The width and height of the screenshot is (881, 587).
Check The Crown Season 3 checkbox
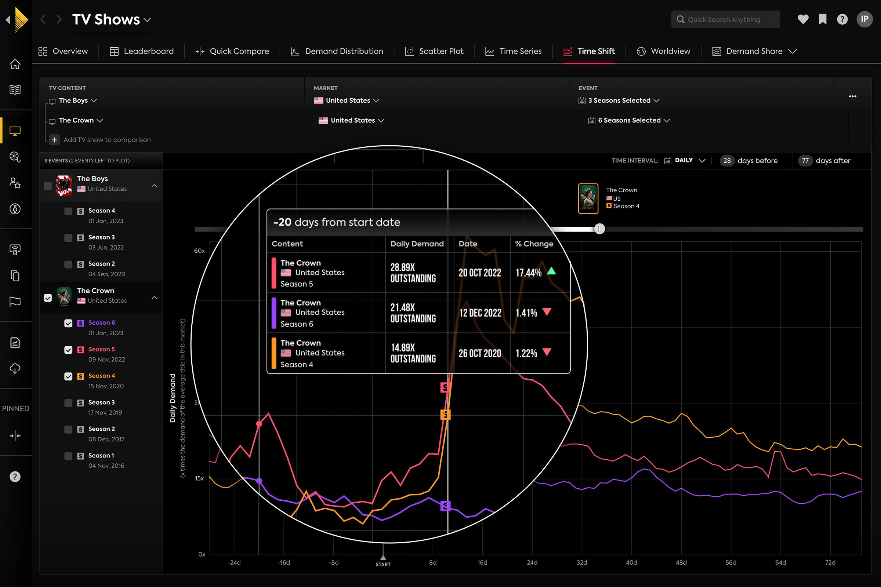(68, 403)
